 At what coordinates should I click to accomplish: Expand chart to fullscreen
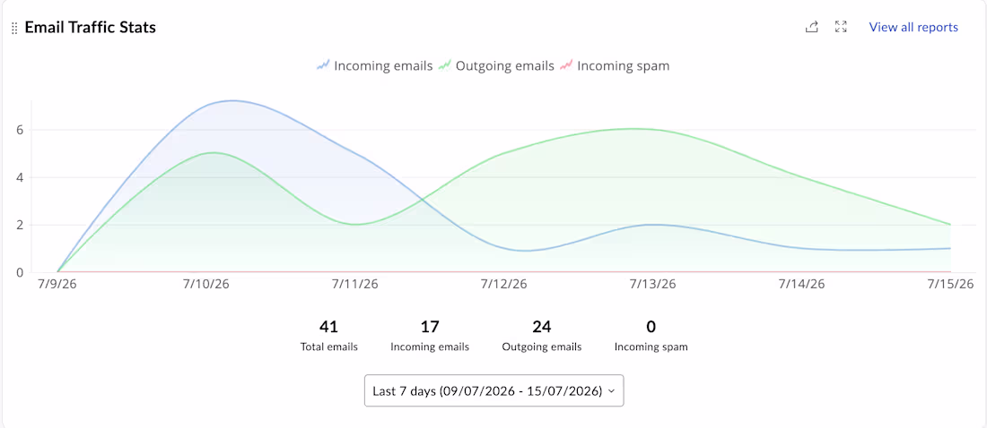841,27
